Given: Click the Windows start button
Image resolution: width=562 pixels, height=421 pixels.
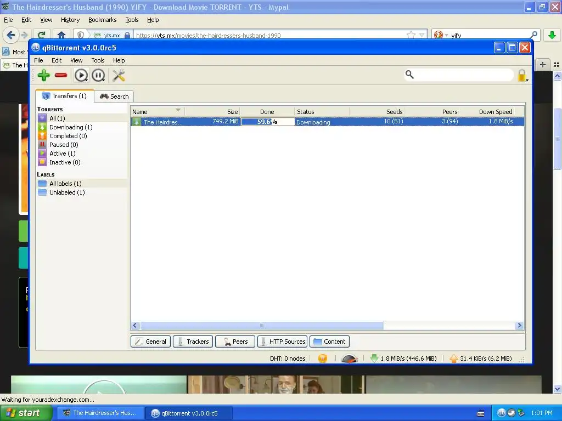Looking at the screenshot, I should [x=26, y=413].
